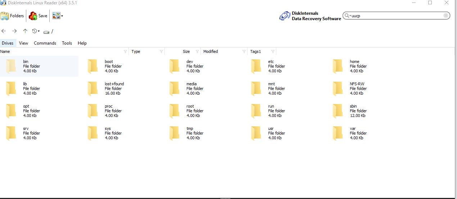Open the search magnifier options dropdown
Viewport: 457px width, 199px height.
point(348,16)
